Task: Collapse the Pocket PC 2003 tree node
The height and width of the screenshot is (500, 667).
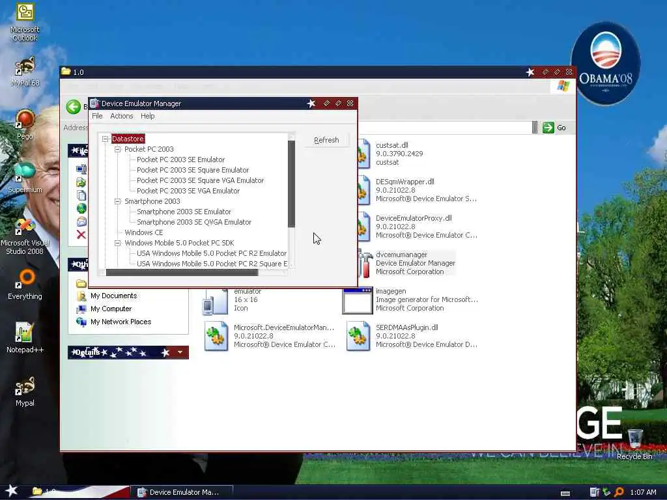Action: coord(117,149)
